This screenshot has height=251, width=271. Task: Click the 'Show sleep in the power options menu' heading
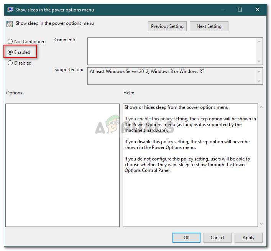point(54,23)
